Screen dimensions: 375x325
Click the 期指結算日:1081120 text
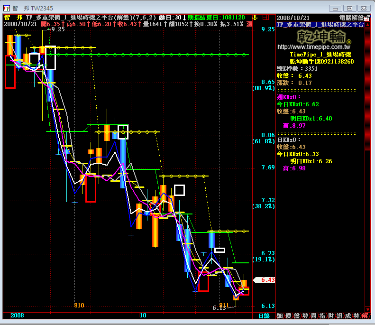click(216, 17)
